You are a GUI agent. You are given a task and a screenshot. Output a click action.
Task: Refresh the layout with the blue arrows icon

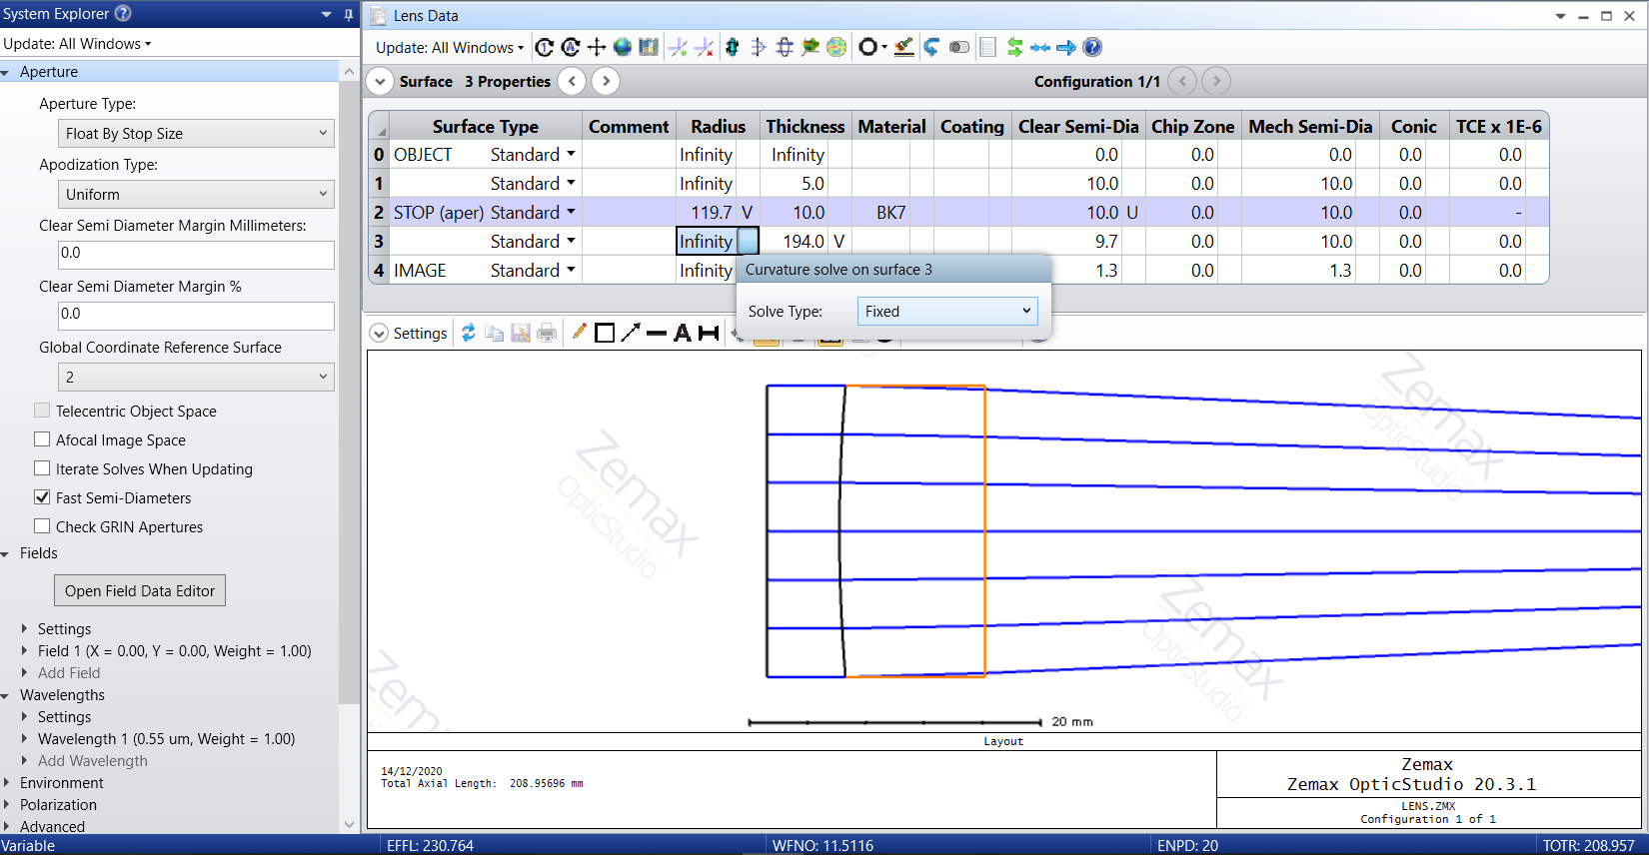pos(468,334)
